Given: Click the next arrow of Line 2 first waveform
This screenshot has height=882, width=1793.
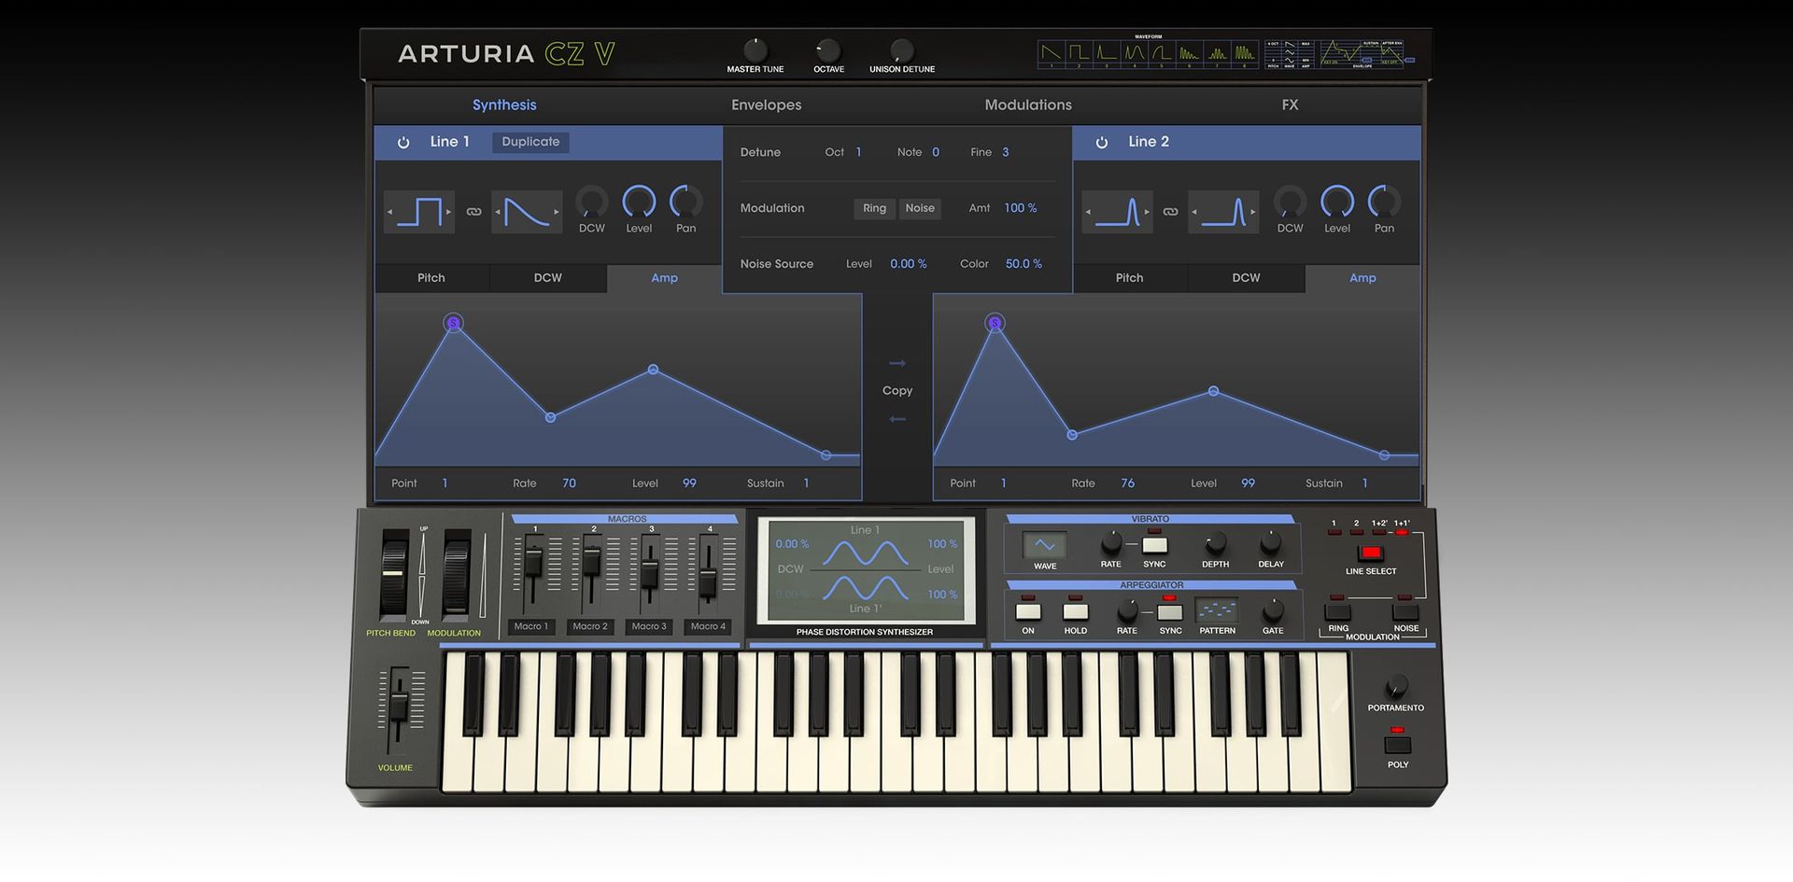Looking at the screenshot, I should tap(1148, 212).
